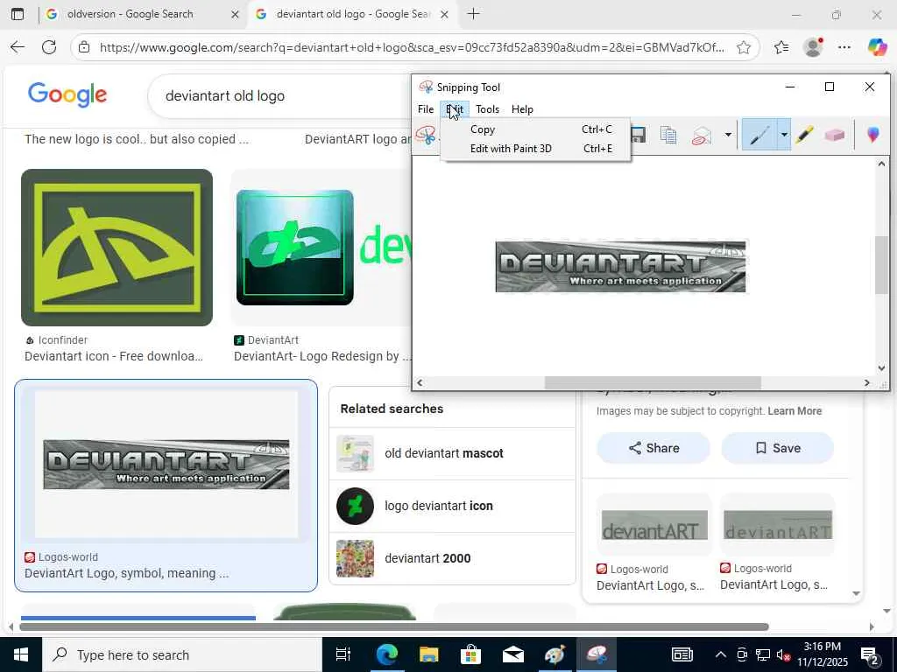Click the Save button in image panel
Screen dimensions: 897x672
pos(778,448)
